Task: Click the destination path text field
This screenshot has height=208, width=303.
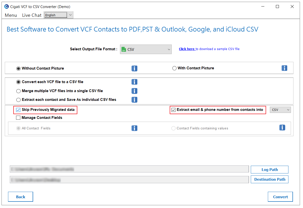Action: [129, 179]
